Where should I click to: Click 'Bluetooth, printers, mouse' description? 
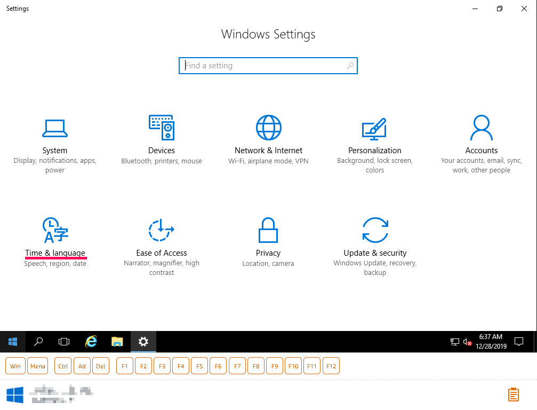[161, 161]
